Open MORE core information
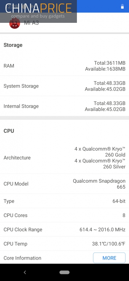 (109, 258)
